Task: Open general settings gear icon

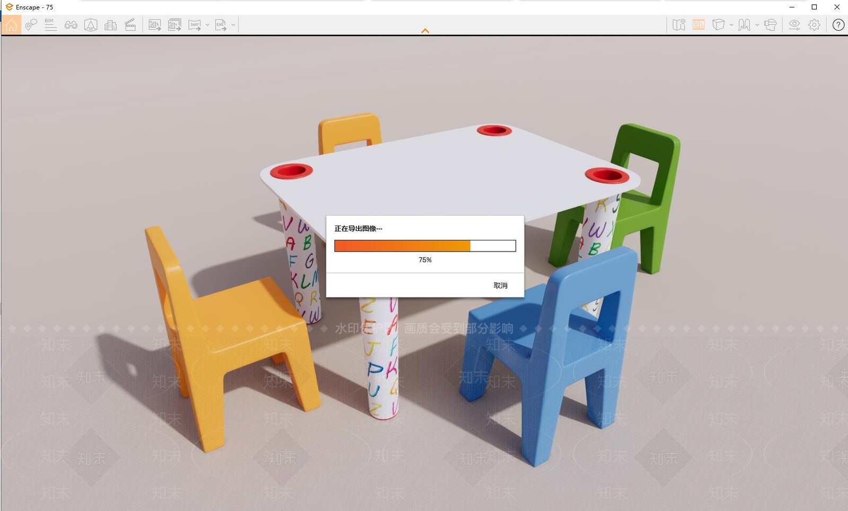Action: (x=815, y=25)
